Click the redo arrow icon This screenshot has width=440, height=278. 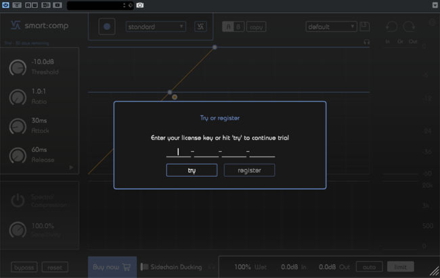(410, 27)
